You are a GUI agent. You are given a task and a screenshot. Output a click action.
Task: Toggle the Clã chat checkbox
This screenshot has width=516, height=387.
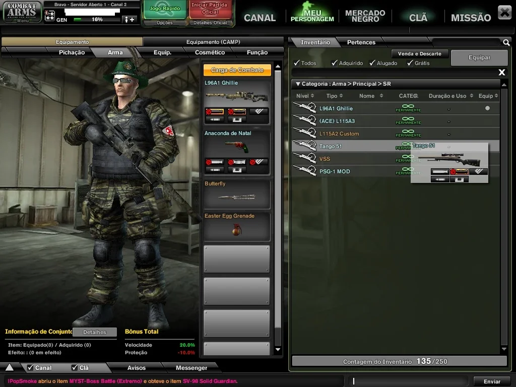click(75, 367)
